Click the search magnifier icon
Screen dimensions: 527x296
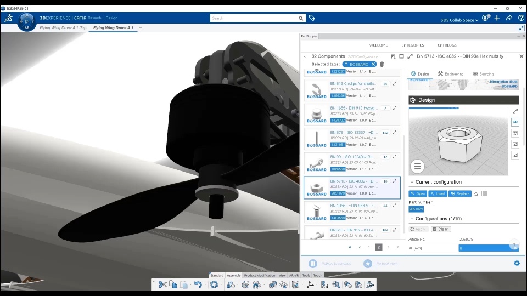[x=301, y=18]
